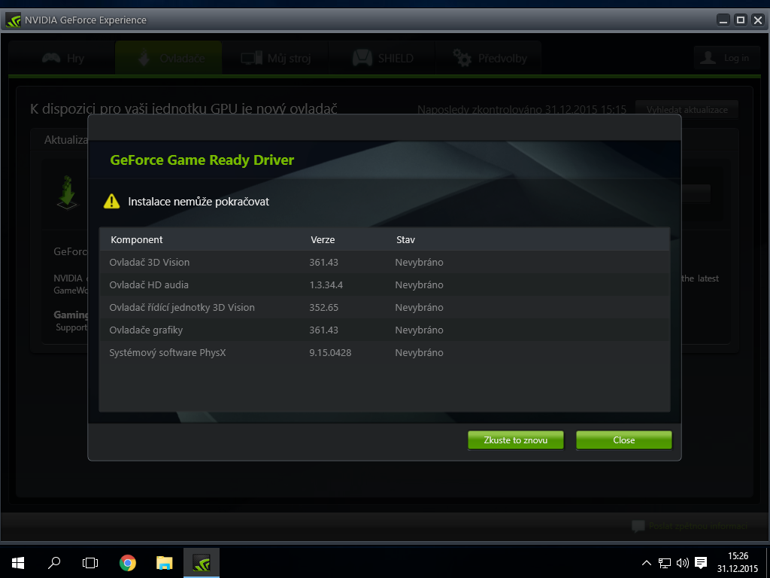This screenshot has width=770, height=578.
Task: Click version 352.65 cell
Action: point(323,308)
